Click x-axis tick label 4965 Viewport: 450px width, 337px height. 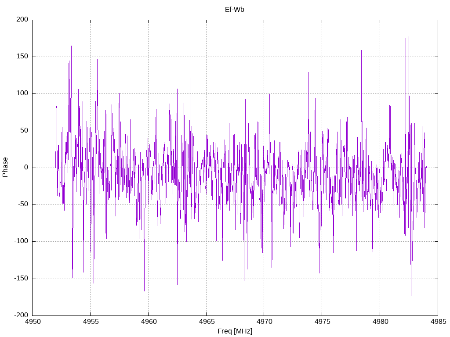point(207,322)
